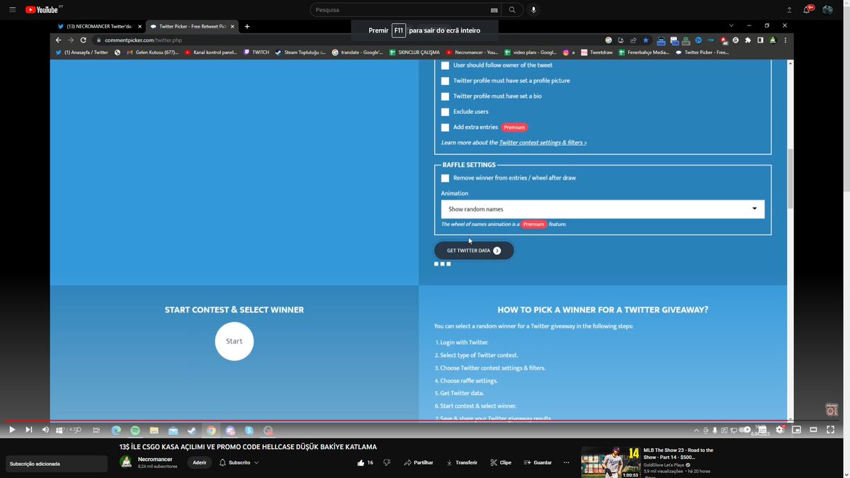This screenshot has height=478, width=850.
Task: Enable the 'Exclude users' checkbox
Action: pyautogui.click(x=445, y=112)
